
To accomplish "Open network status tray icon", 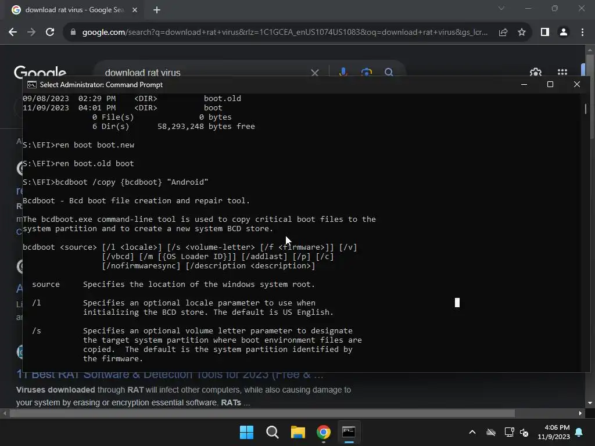I will [509, 432].
